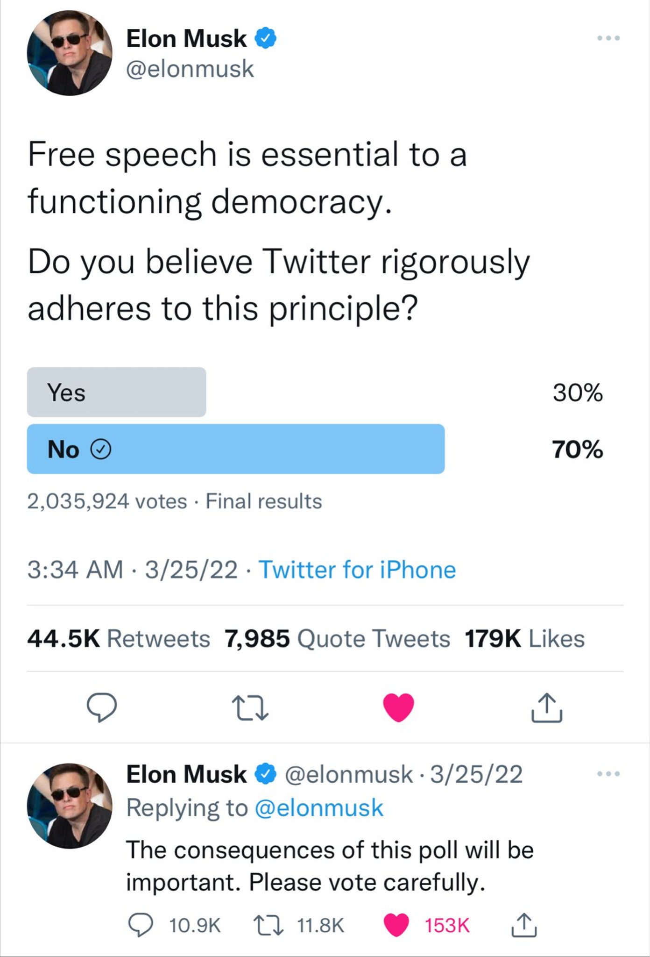Unlike the main tweet via pink heart
Viewport: 650px width, 957px height.
pos(398,707)
